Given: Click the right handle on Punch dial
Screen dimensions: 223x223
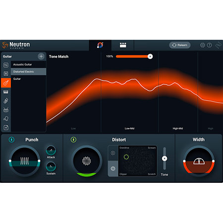Looking at the screenshot, I should [x=39, y=161].
